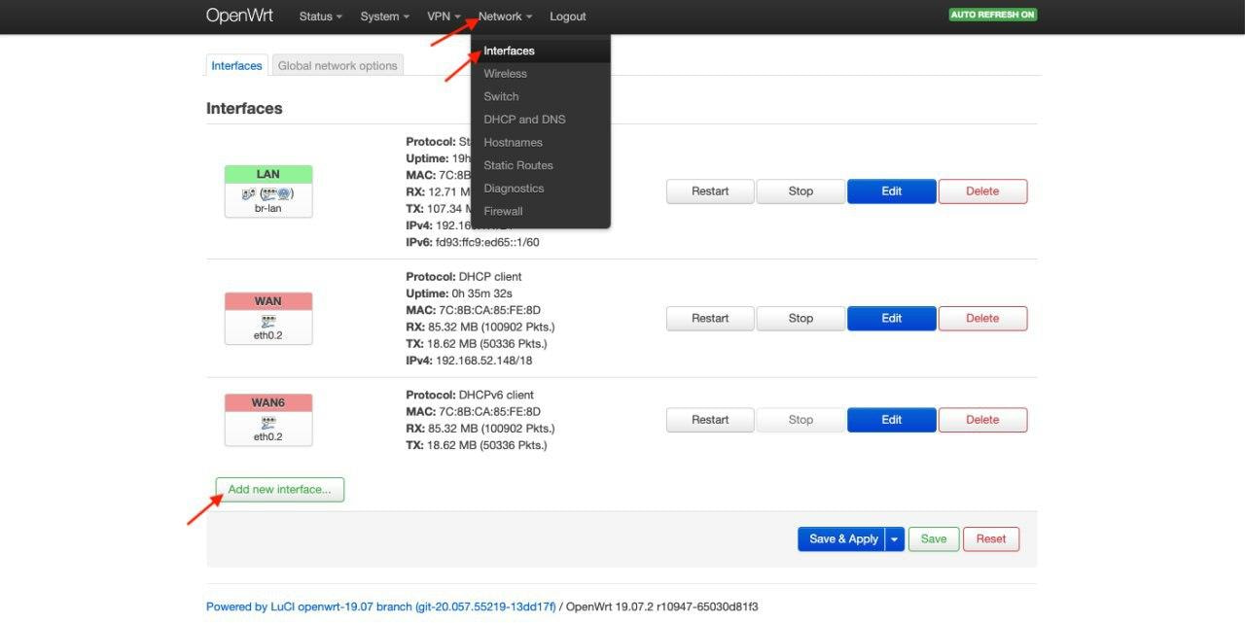Toggle the Auto Refresh On indicator

(992, 16)
